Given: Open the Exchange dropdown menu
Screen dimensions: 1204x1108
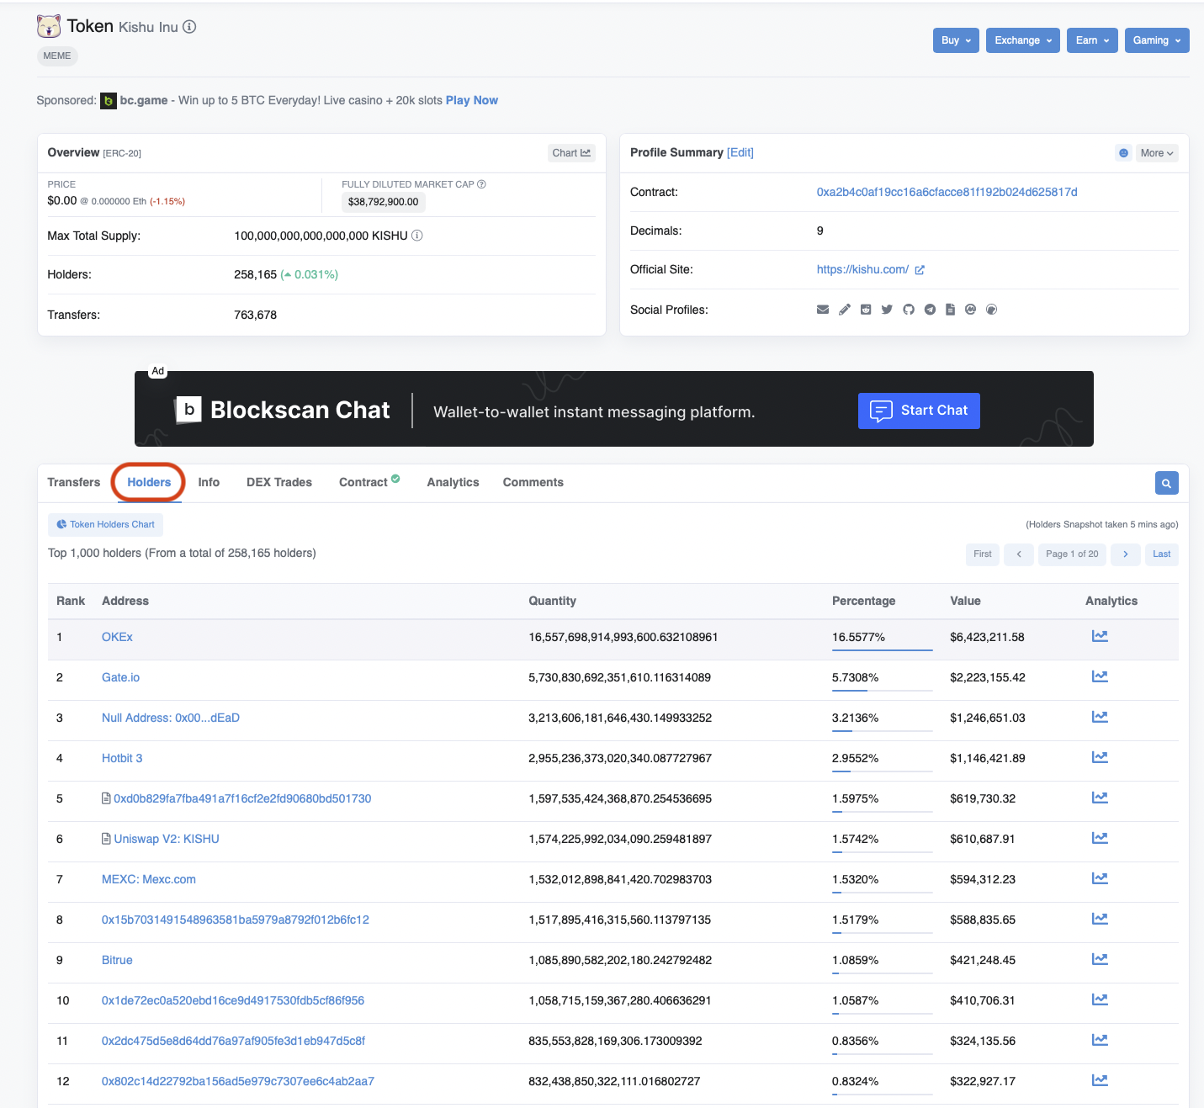Looking at the screenshot, I should tap(1022, 40).
